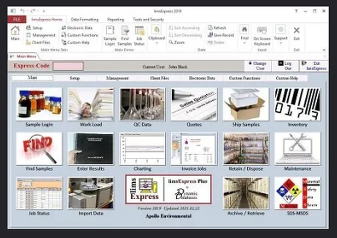Click the Exit limsExpress button
337x238 pixels.
(314, 66)
